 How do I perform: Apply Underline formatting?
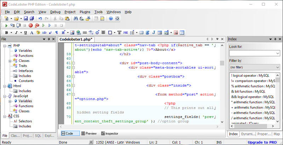[25, 33]
